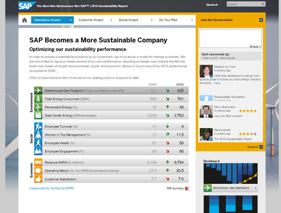The image size is (281, 213).
Task: Click the PDF Summary file icon
Action: pyautogui.click(x=187, y=188)
